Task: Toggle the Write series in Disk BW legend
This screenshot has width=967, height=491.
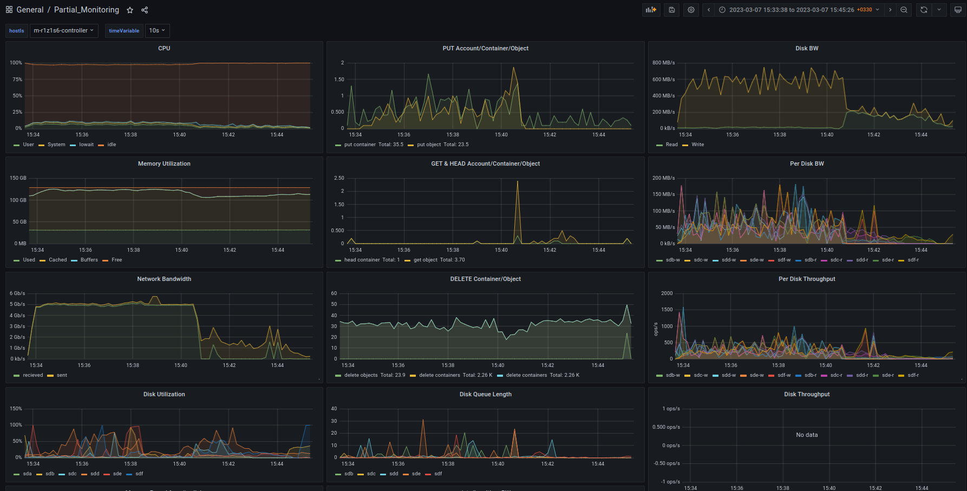Action: (697, 145)
